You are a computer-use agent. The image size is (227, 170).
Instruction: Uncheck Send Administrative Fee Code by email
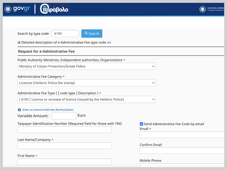141,124
